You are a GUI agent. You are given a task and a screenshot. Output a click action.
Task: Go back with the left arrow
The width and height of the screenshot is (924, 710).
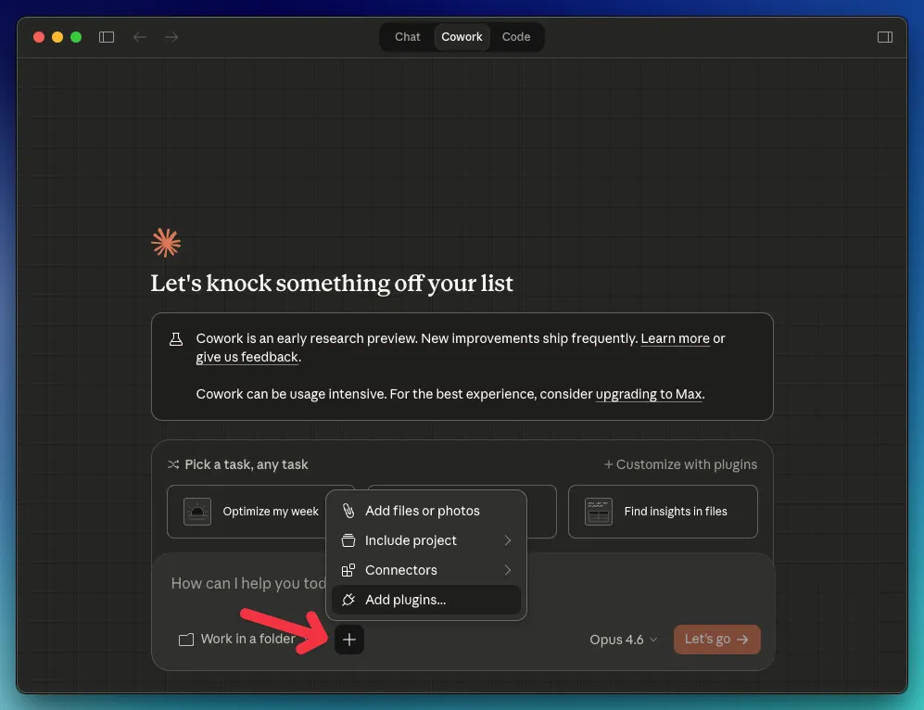tap(140, 37)
